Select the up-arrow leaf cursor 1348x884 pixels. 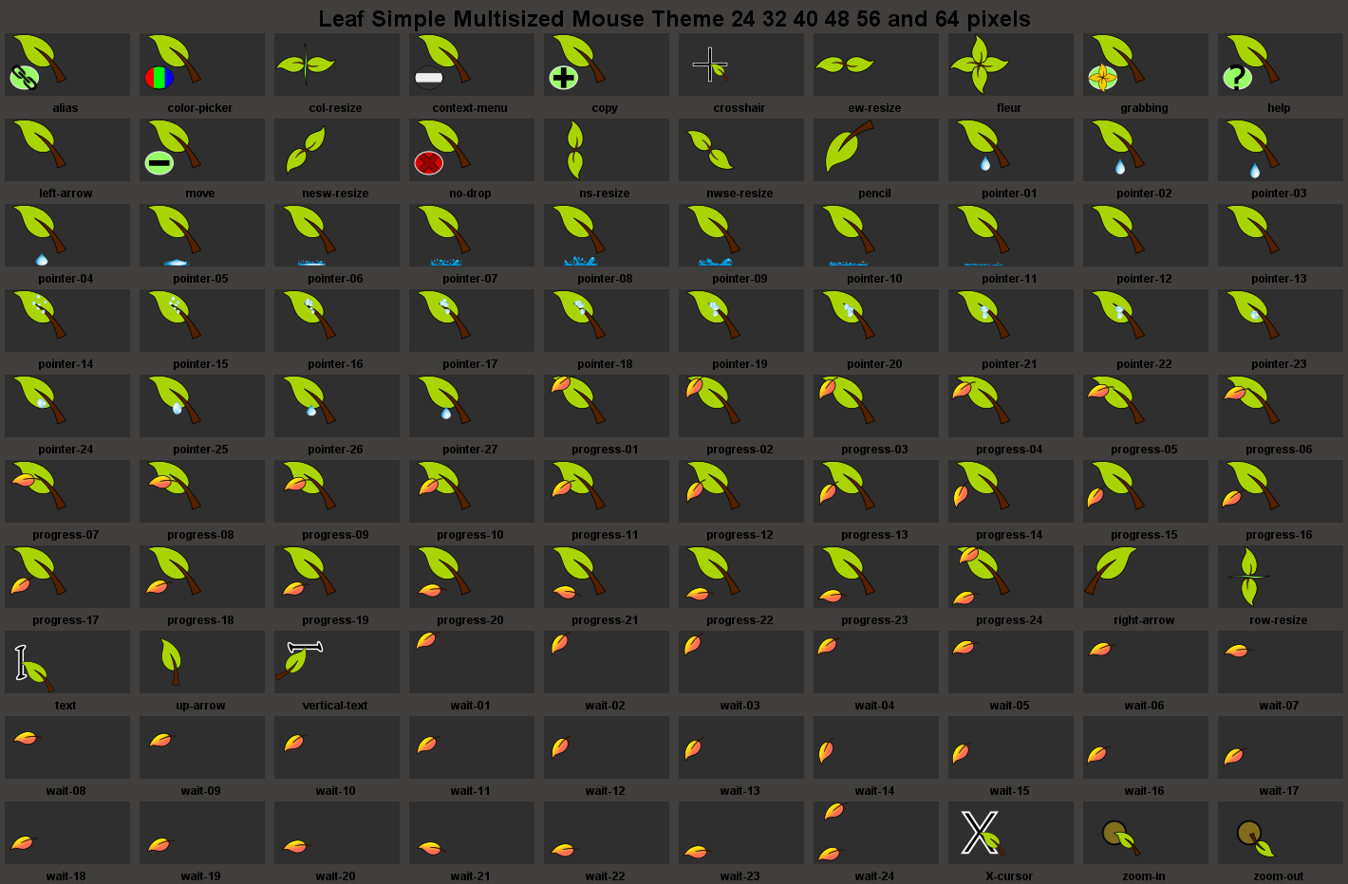pos(202,662)
